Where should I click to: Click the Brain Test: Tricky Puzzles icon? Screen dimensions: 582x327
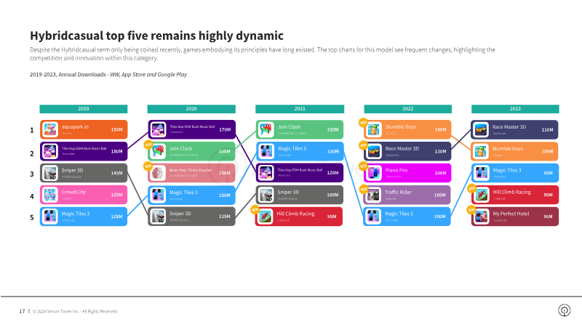pos(158,173)
